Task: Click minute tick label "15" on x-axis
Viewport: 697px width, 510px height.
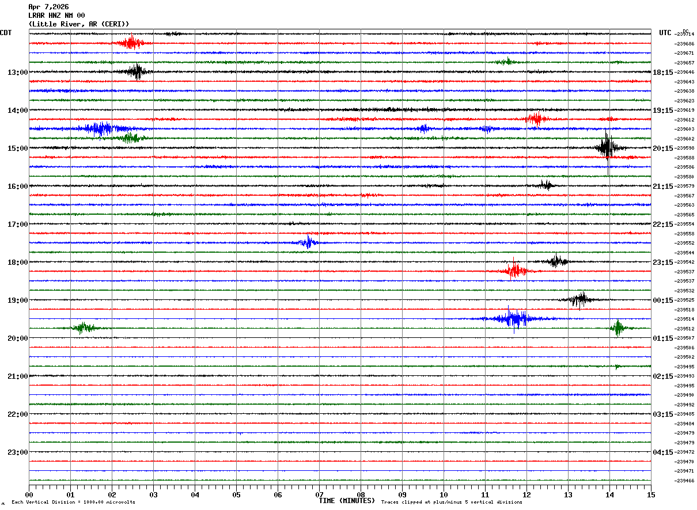Action: coord(651,494)
